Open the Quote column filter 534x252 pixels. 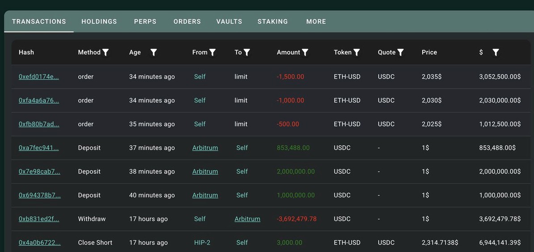click(x=401, y=52)
